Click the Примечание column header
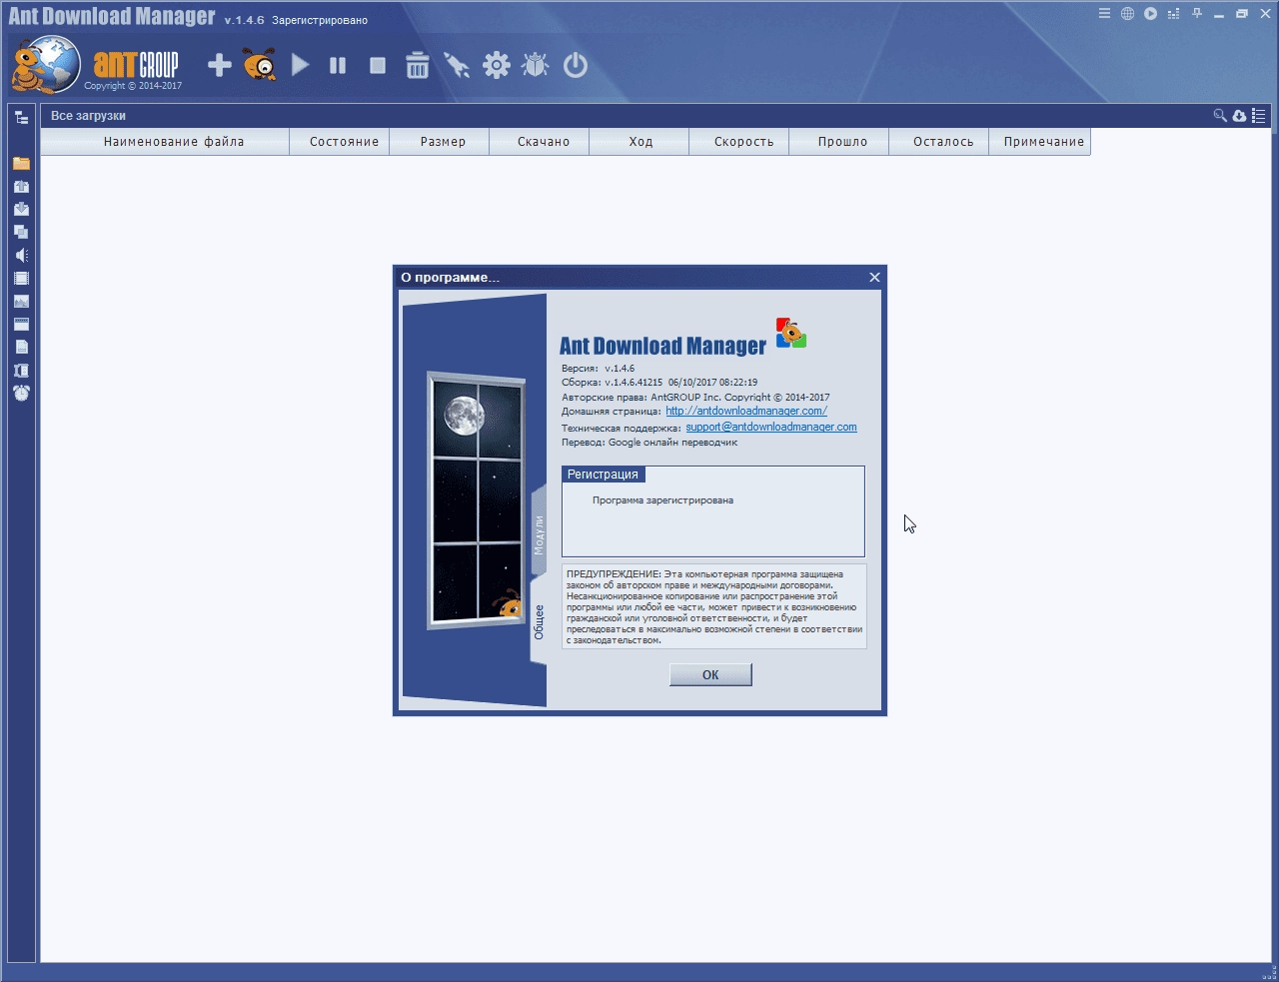The height and width of the screenshot is (982, 1279). (1040, 142)
